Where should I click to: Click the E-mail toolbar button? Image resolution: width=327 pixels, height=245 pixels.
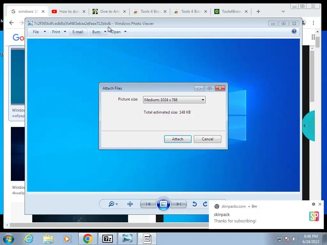pos(78,32)
